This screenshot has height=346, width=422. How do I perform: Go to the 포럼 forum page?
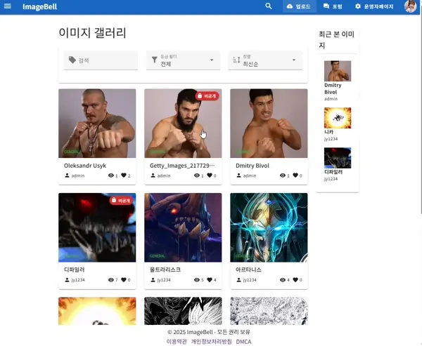(x=333, y=6)
